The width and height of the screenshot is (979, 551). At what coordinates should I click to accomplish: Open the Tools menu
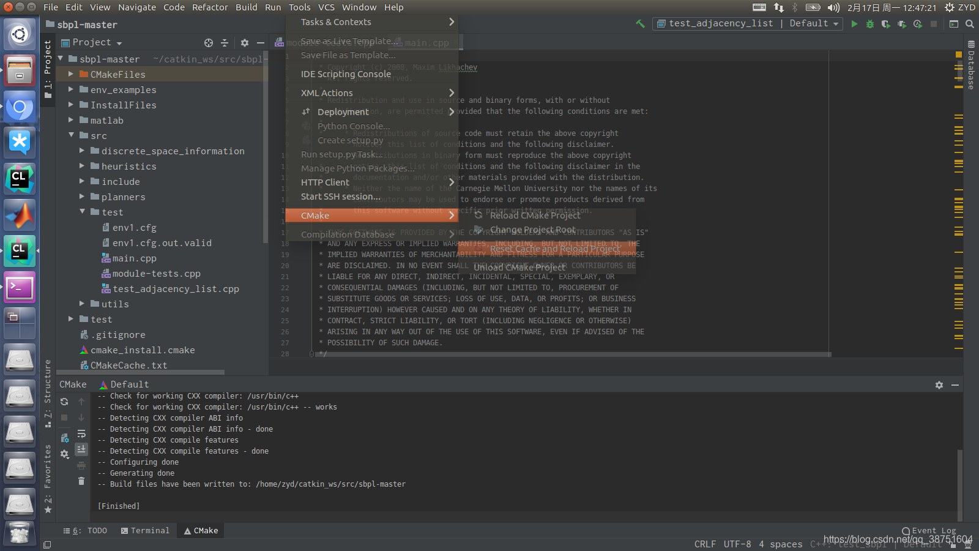pyautogui.click(x=299, y=7)
